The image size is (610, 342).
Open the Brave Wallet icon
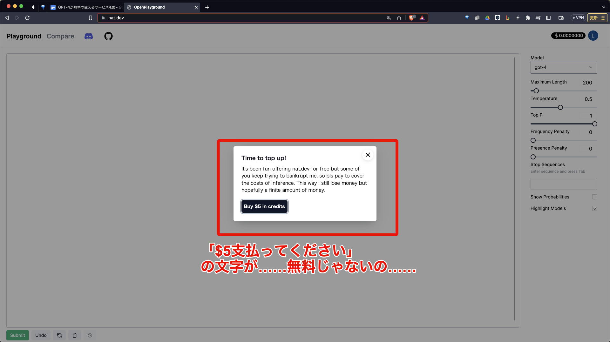(561, 18)
